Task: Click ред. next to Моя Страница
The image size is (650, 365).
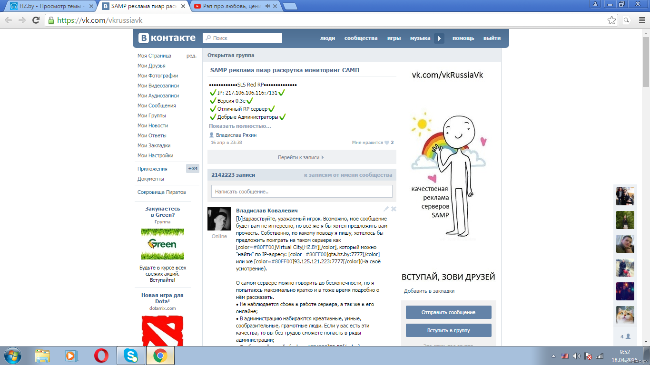Action: pos(191,56)
